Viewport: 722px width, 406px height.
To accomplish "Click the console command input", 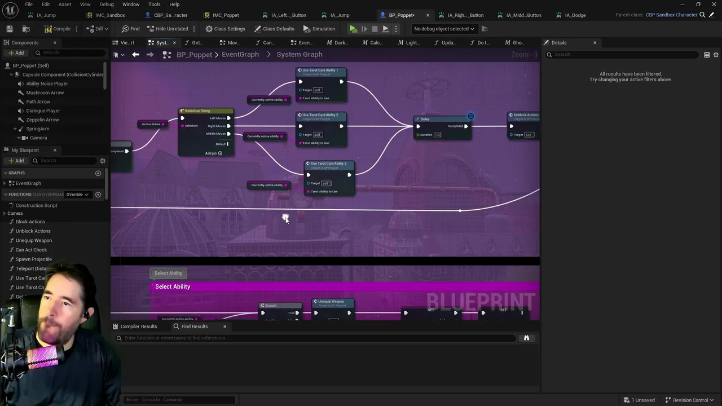I will click(x=179, y=400).
